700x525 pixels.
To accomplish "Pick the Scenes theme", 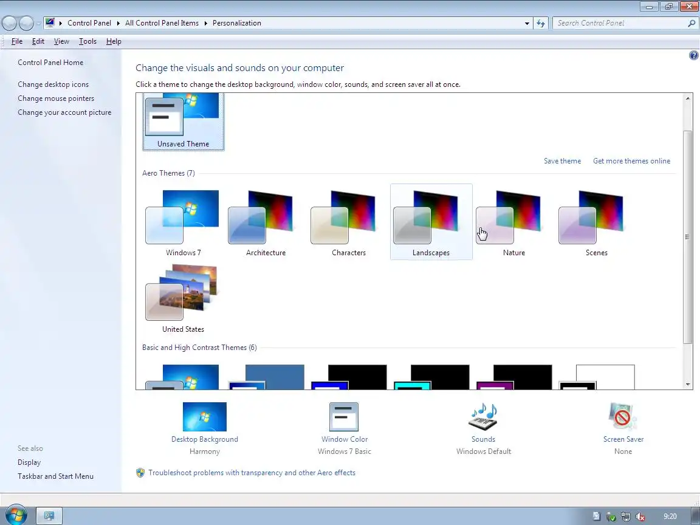I will tap(596, 222).
